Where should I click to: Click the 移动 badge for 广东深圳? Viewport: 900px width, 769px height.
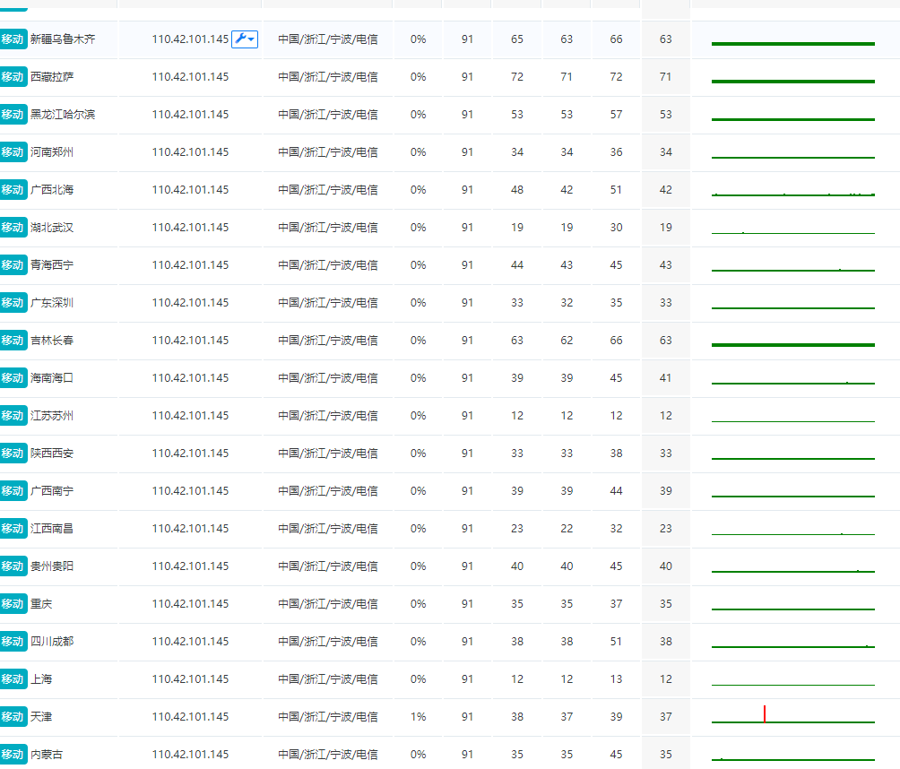(x=13, y=303)
